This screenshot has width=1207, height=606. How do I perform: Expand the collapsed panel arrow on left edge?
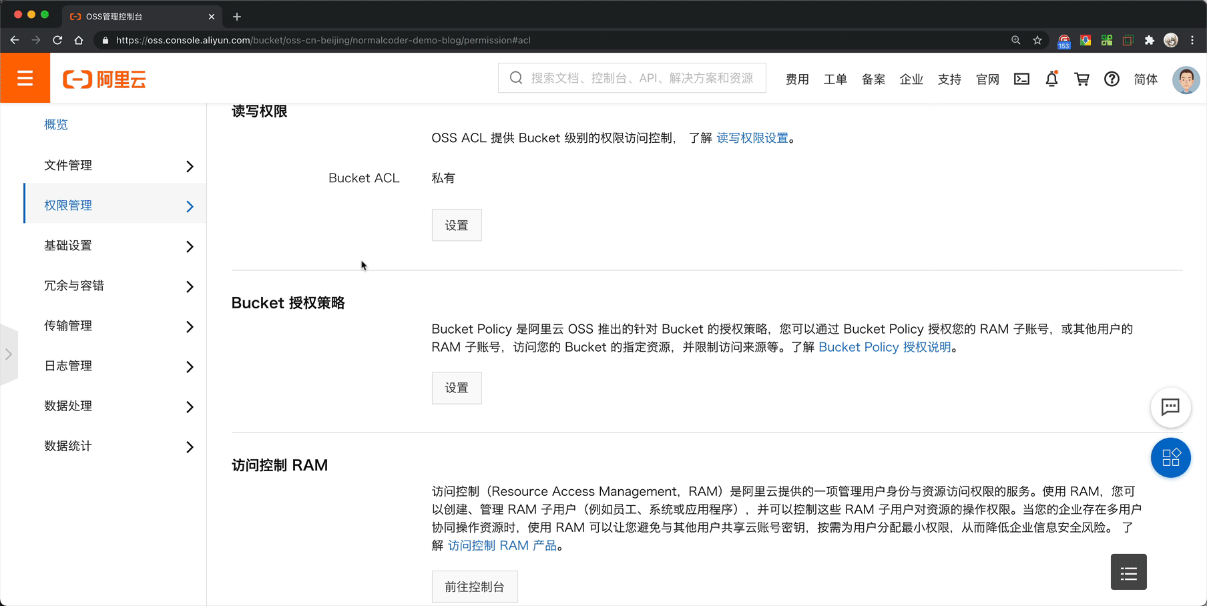pos(9,354)
